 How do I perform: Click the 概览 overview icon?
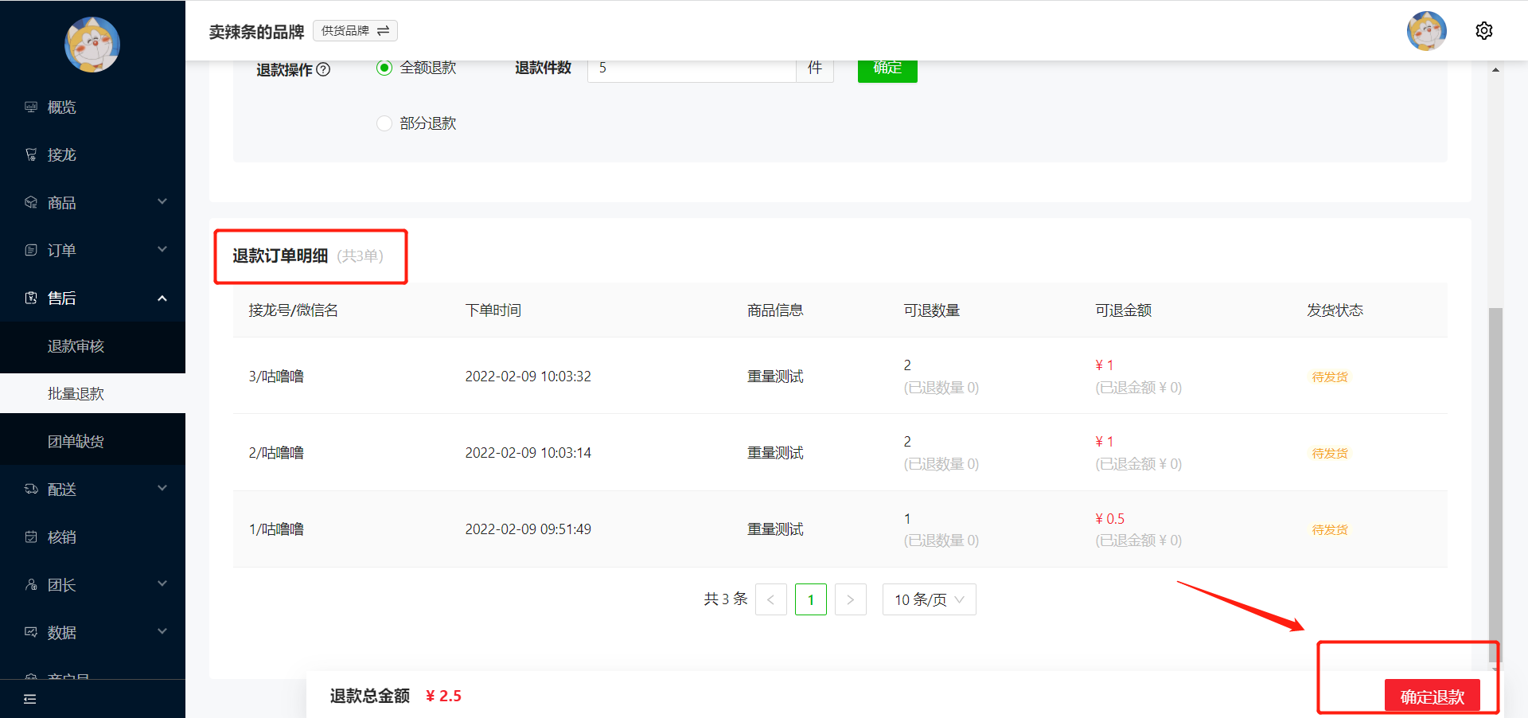[31, 107]
